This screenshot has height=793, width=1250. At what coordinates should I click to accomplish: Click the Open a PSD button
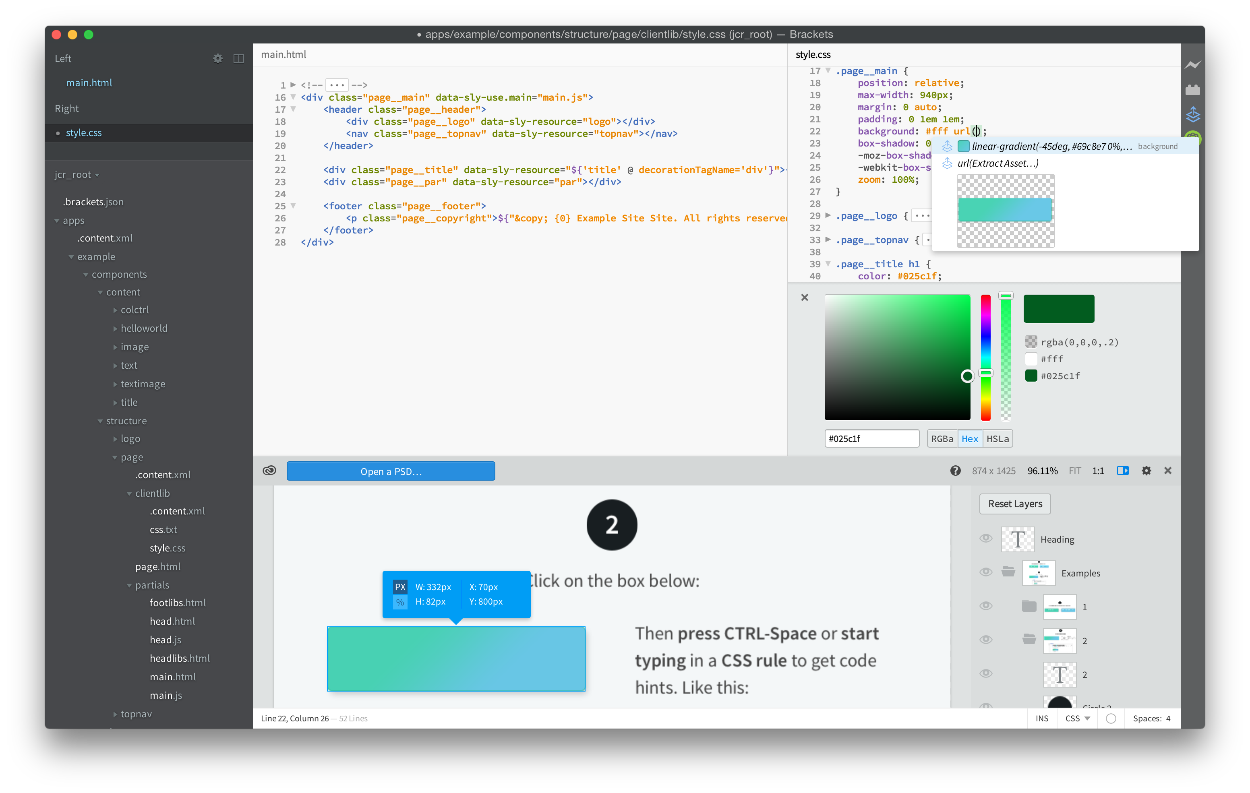(x=390, y=471)
